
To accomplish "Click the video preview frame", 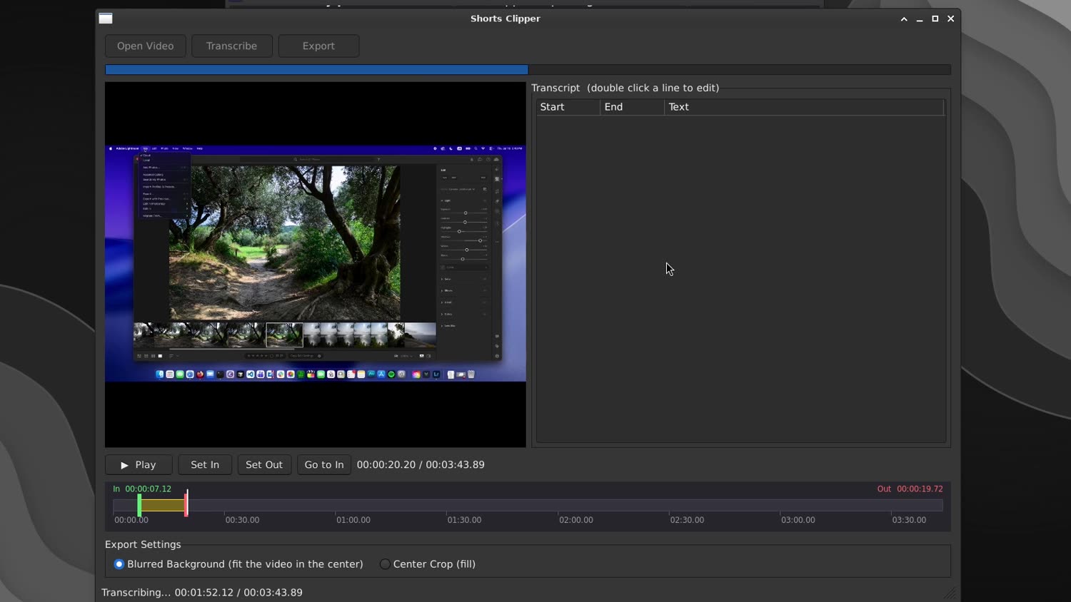I will pyautogui.click(x=316, y=264).
